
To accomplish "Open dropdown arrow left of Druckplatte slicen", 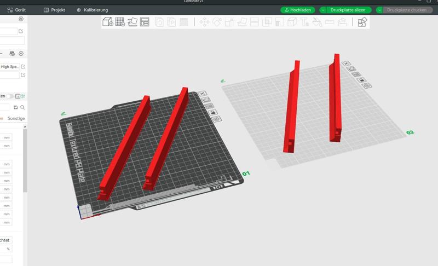I will coord(323,10).
